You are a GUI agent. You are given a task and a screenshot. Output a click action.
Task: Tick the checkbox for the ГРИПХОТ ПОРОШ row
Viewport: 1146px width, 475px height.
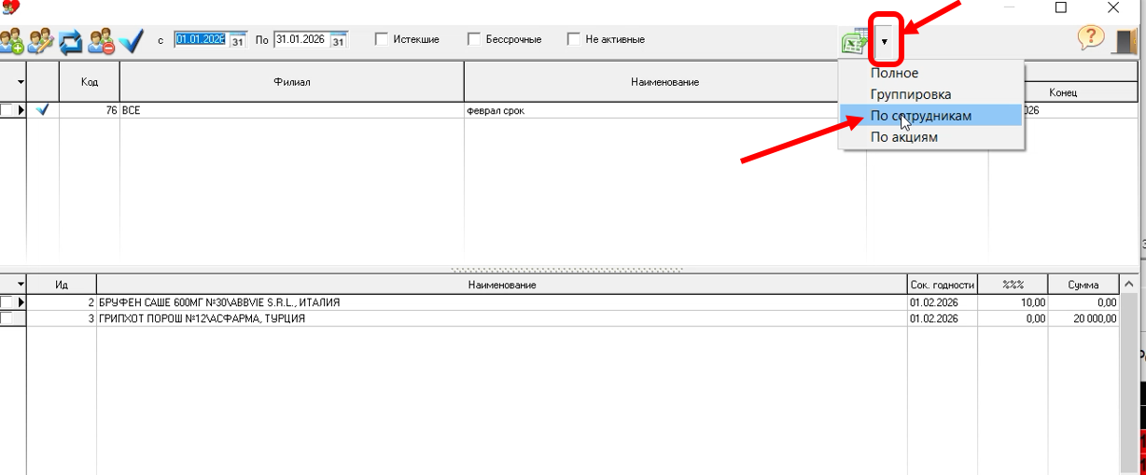tap(7, 318)
